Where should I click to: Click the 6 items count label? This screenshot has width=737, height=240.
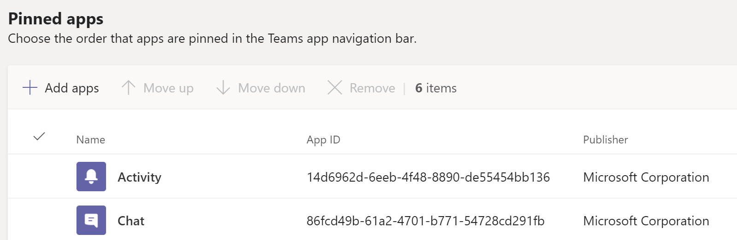pyautogui.click(x=436, y=88)
